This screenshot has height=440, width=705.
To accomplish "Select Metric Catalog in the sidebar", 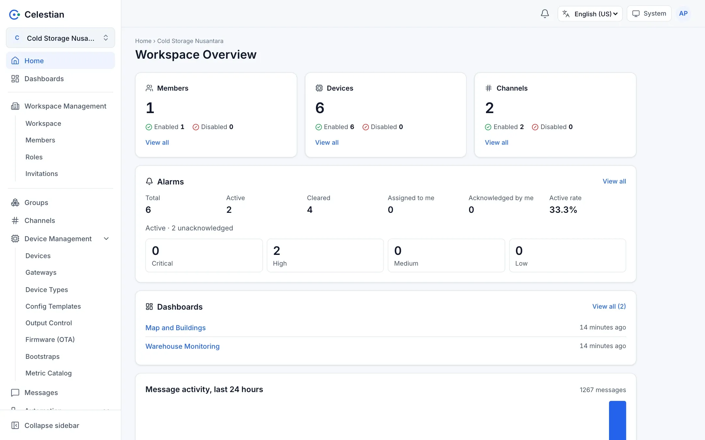I will pos(48,373).
